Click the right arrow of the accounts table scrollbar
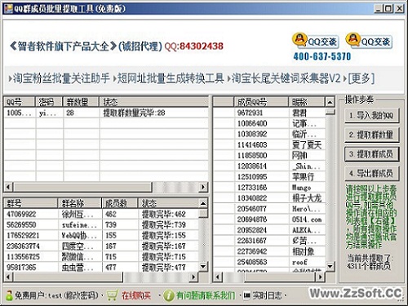This screenshot has width=408, height=306. pos(203,187)
